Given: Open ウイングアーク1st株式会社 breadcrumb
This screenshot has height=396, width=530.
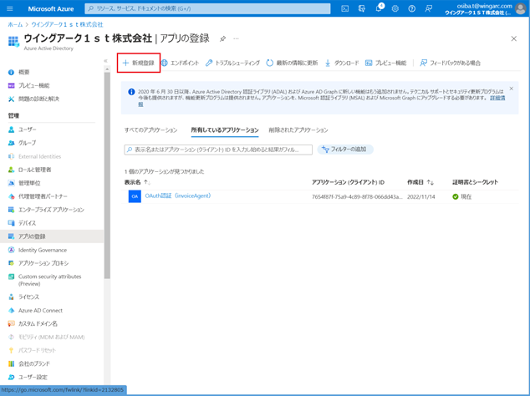Looking at the screenshot, I should [x=67, y=24].
